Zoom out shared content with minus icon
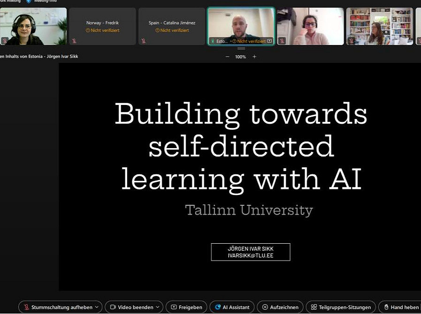 (x=227, y=57)
